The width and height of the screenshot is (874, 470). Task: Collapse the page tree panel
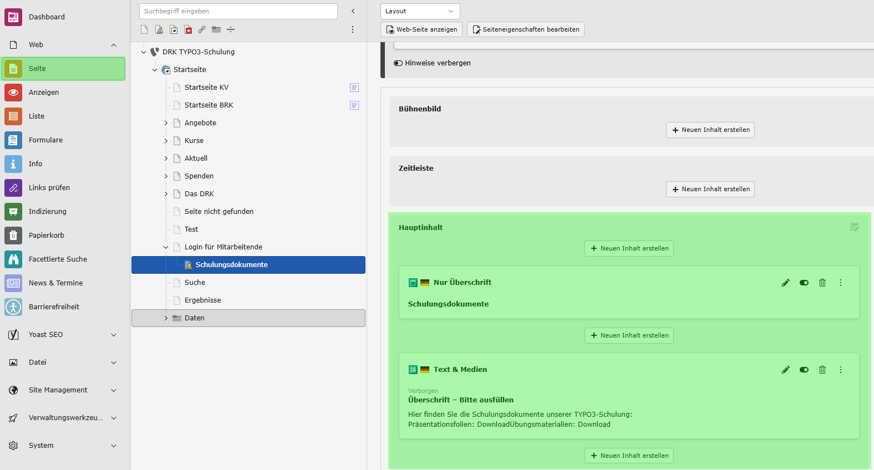(x=353, y=11)
